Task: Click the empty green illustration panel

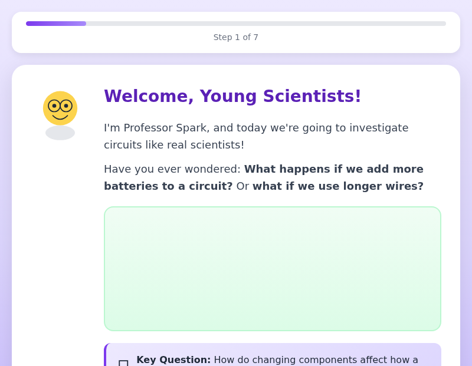Action: 273,269
